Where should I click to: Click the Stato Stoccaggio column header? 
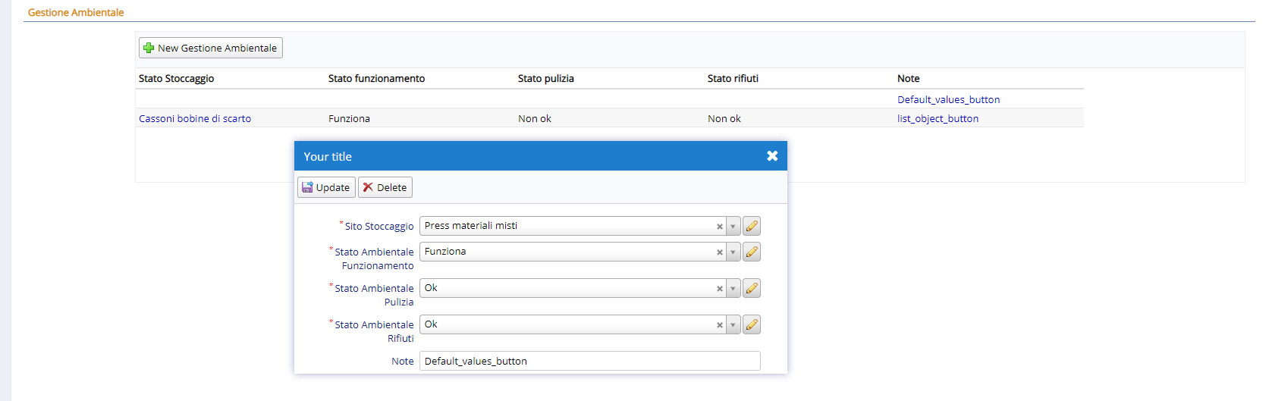tap(176, 78)
